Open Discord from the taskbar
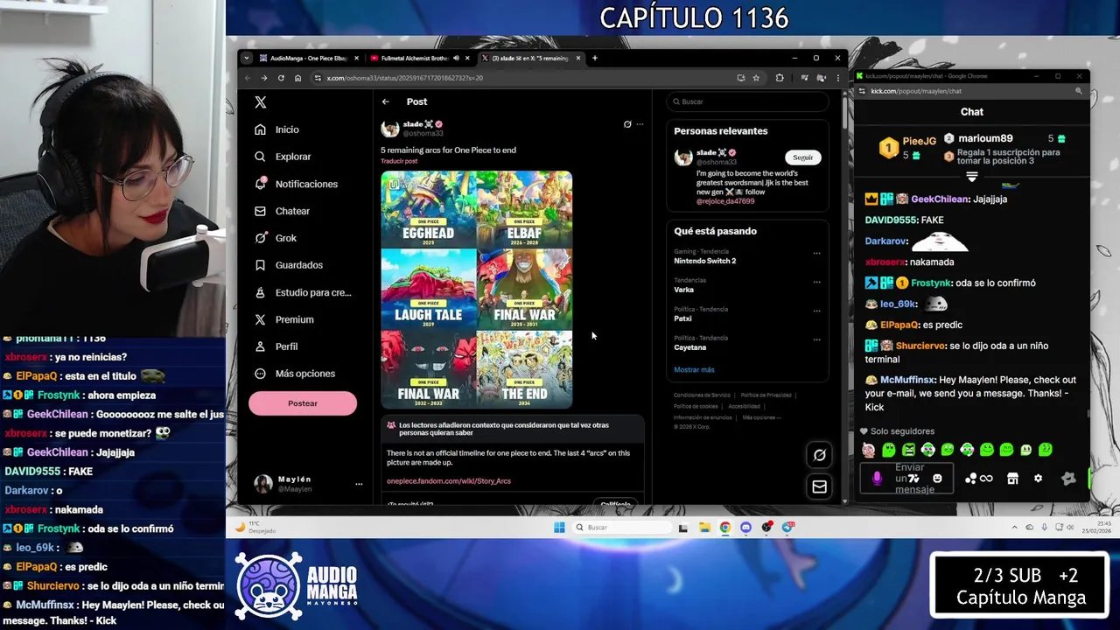This screenshot has width=1120, height=630. tap(745, 528)
